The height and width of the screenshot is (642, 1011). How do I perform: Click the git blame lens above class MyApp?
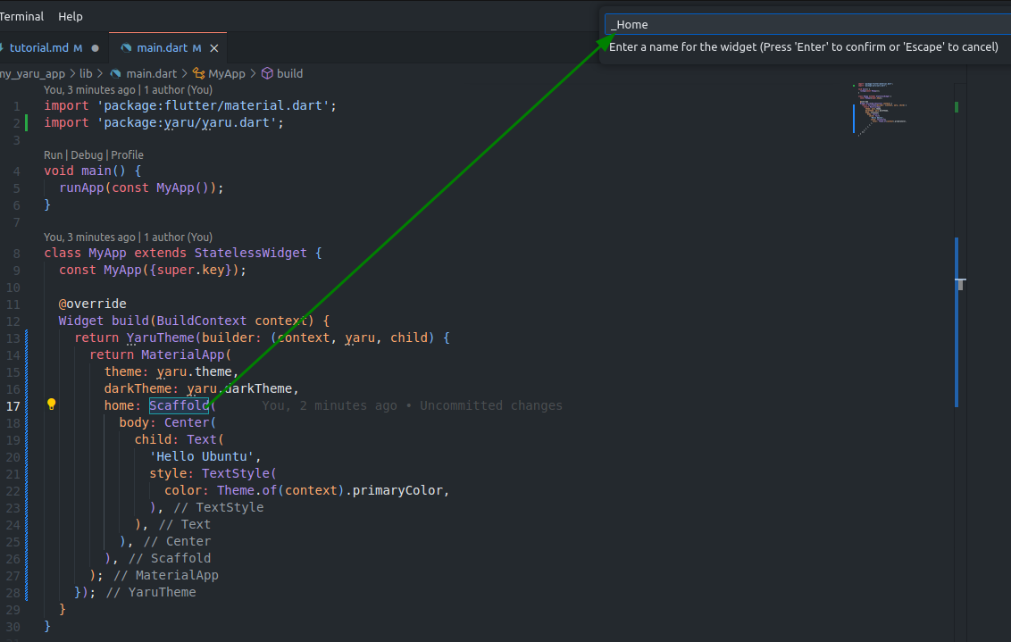[128, 238]
